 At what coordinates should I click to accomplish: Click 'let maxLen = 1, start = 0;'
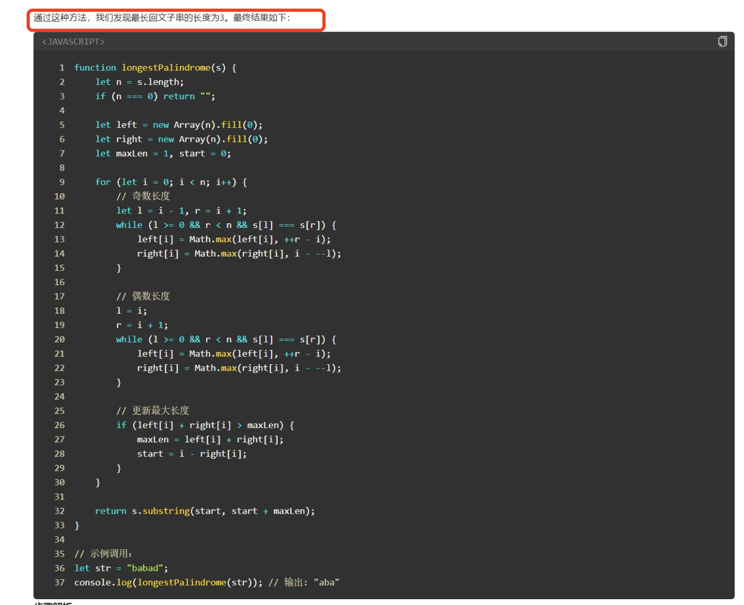click(x=163, y=153)
